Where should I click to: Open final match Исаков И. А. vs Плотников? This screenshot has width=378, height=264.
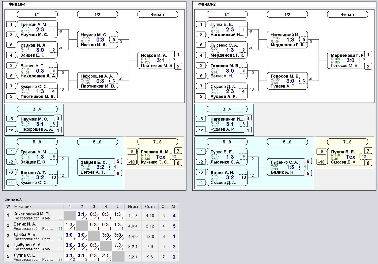pyautogui.click(x=157, y=60)
